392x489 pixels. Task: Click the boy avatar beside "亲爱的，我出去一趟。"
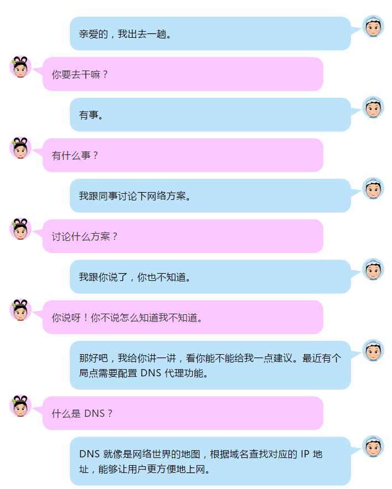pyautogui.click(x=373, y=26)
